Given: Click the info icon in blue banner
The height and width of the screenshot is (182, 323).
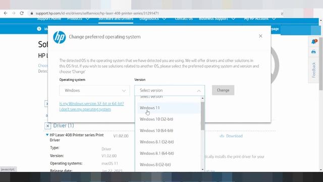Looking at the screenshot, I should coord(39,29).
